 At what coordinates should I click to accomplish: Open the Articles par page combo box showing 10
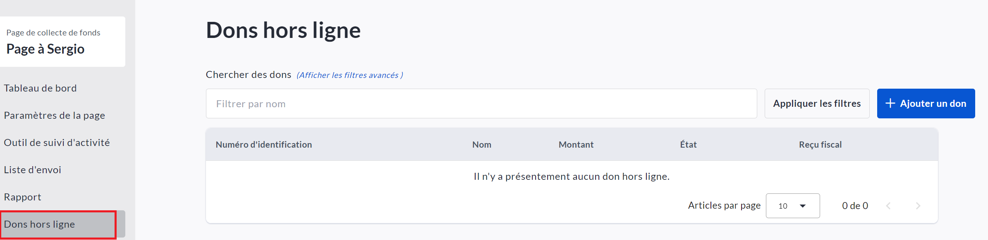pyautogui.click(x=792, y=206)
